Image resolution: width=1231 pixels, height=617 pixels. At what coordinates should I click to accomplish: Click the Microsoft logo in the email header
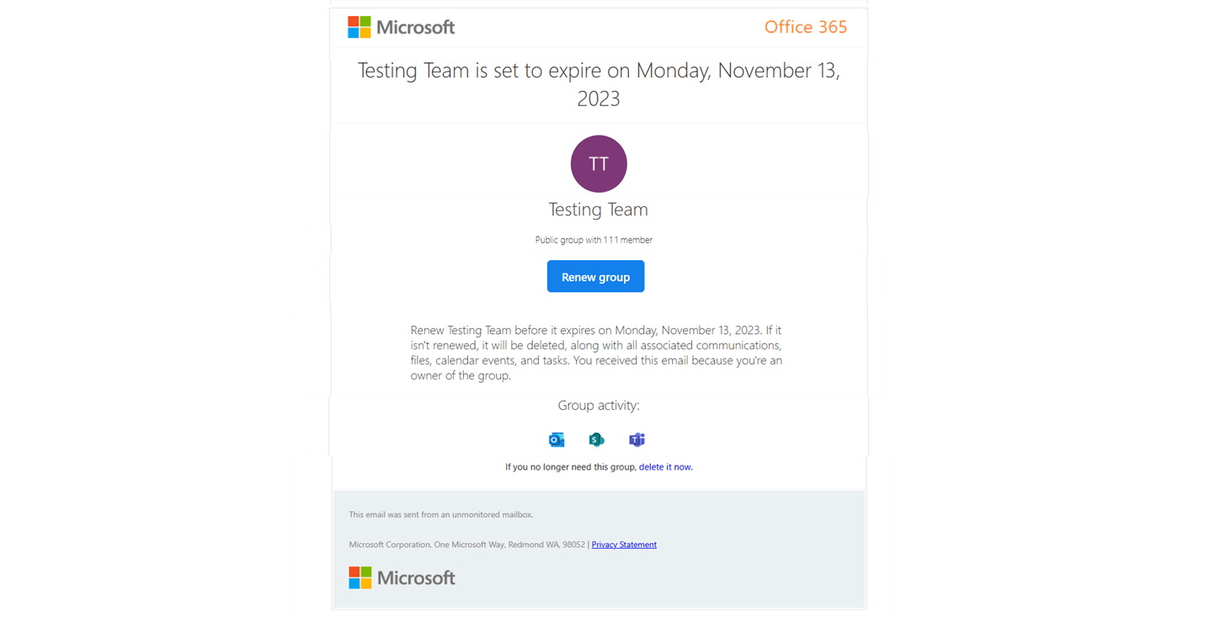[x=402, y=26]
